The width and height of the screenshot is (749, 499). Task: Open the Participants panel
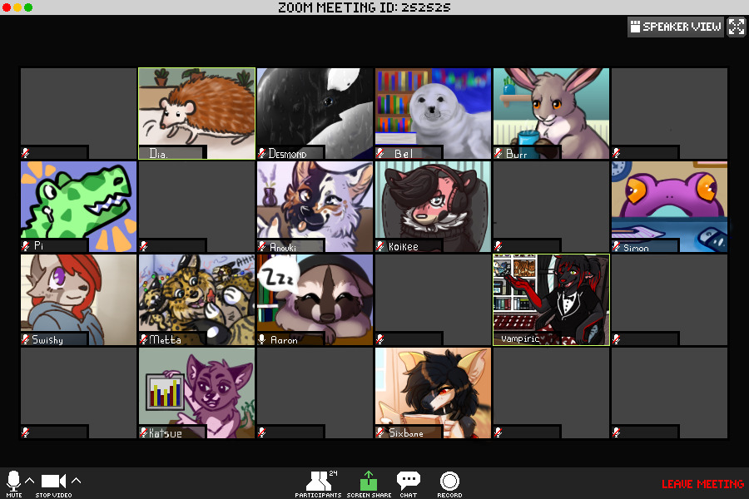pyautogui.click(x=318, y=482)
